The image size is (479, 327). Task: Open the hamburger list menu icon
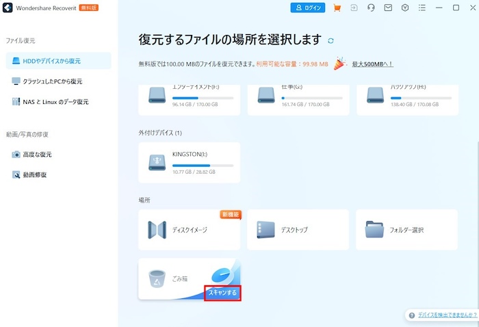422,8
